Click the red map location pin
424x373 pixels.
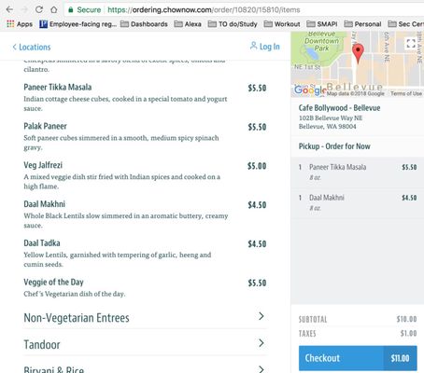click(x=358, y=53)
